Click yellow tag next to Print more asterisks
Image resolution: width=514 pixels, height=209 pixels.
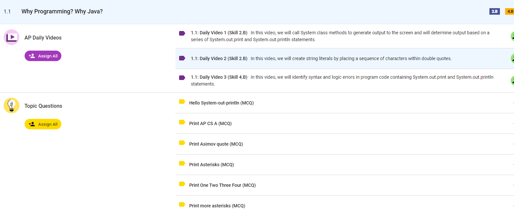[182, 205]
